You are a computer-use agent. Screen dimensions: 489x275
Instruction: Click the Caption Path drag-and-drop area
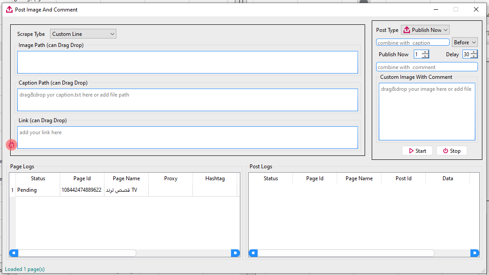point(186,100)
